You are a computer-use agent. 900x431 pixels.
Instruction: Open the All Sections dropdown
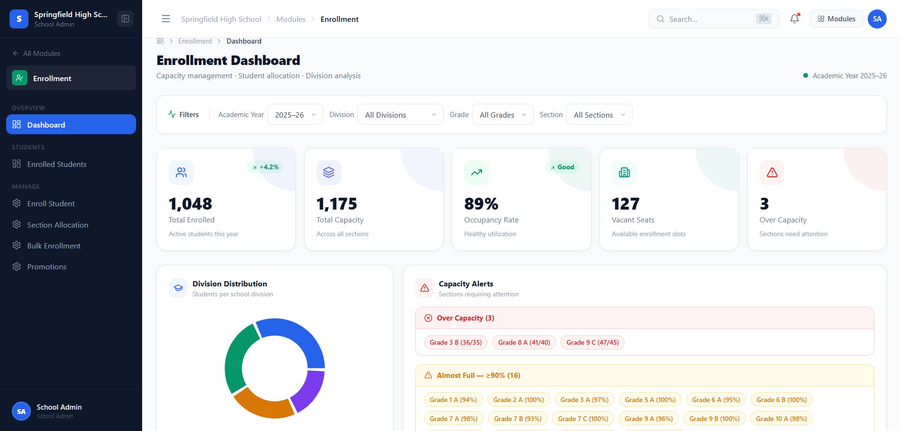[600, 114]
